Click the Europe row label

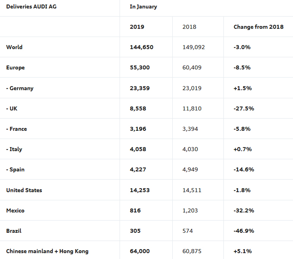(x=16, y=68)
